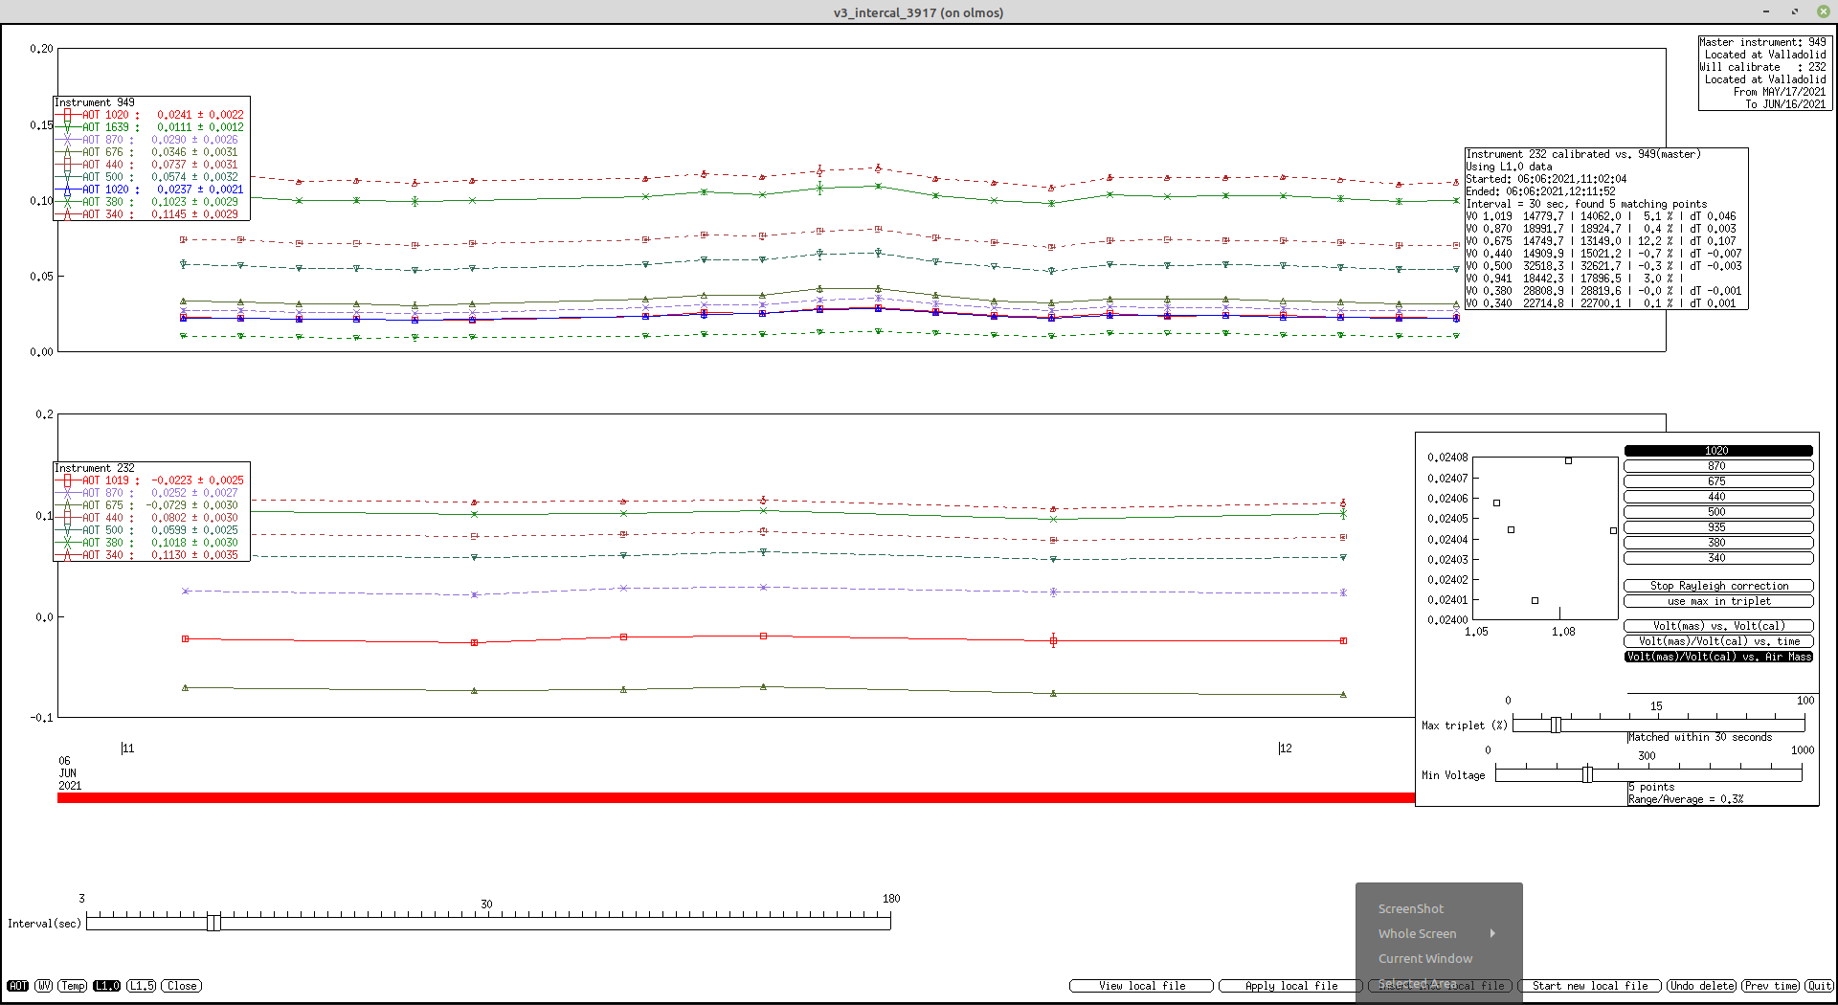Viewport: 1838px width, 1005px height.
Task: Expand the Whole Screen submenu arrow
Action: point(1492,933)
